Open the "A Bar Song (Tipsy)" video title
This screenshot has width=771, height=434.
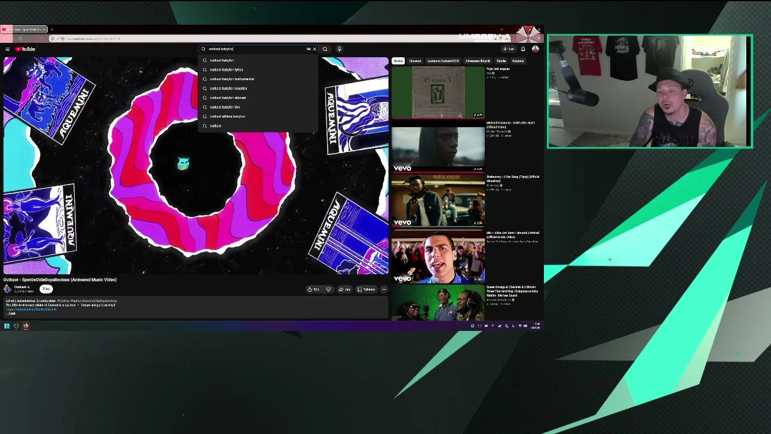[513, 178]
